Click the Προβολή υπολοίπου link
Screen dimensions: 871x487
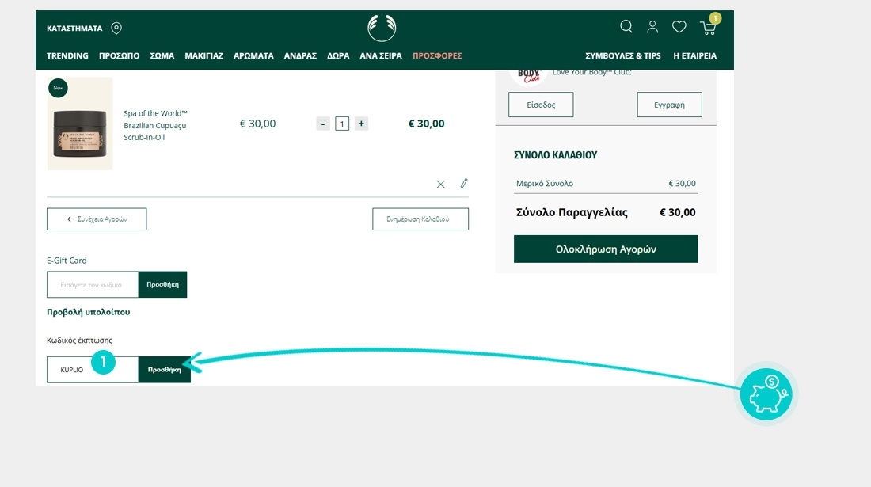(x=88, y=312)
